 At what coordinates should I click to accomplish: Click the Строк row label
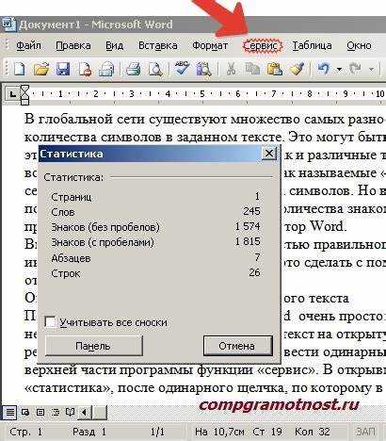tap(66, 273)
